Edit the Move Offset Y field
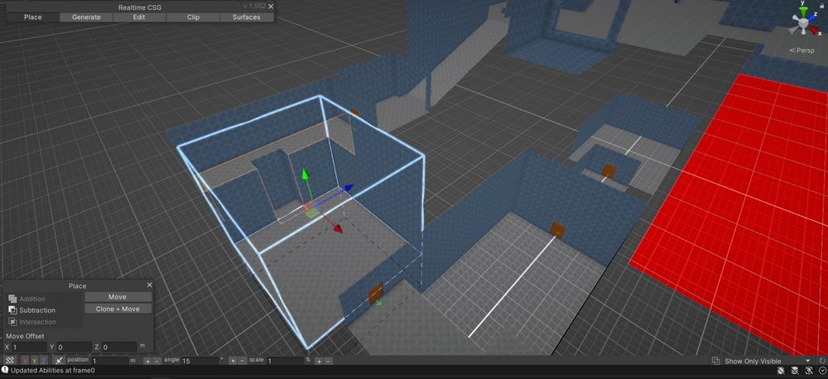Viewport: 828px width, 379px height. pyautogui.click(x=74, y=347)
